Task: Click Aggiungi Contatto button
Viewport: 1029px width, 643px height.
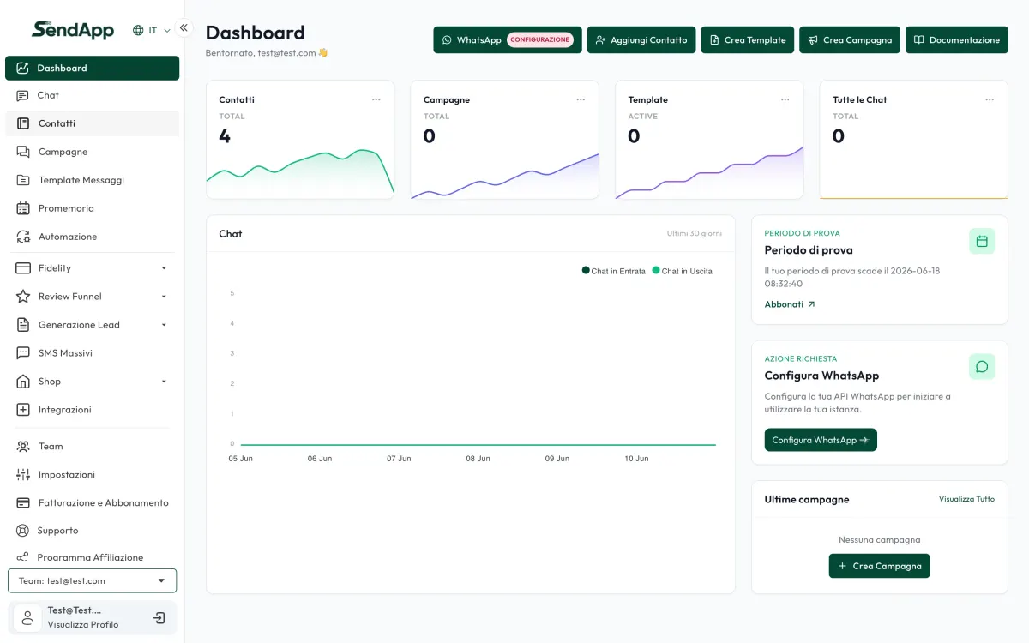Action: 641,39
